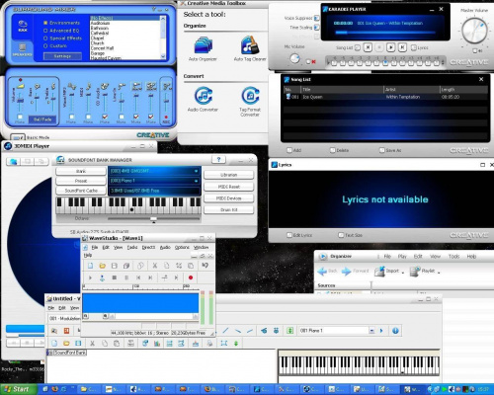Skip to previous track in Karaoke Player
The width and height of the screenshot is (494, 395).
click(x=368, y=47)
